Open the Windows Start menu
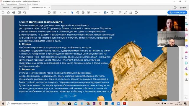Screen dimensions: 189x106 point(3,103)
